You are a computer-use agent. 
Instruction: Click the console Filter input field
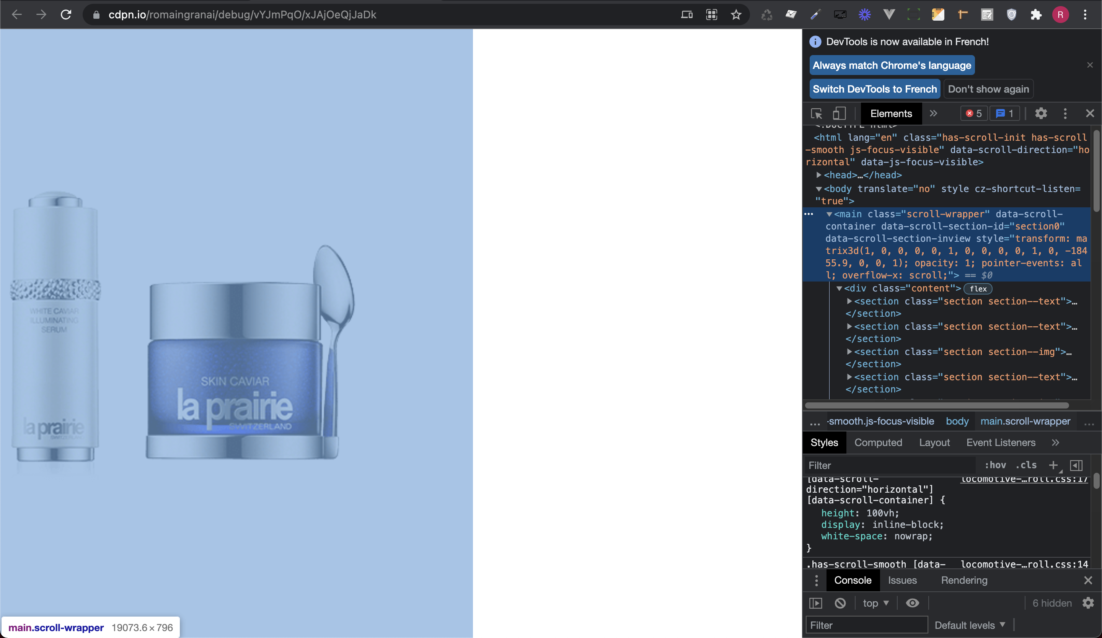(x=866, y=625)
